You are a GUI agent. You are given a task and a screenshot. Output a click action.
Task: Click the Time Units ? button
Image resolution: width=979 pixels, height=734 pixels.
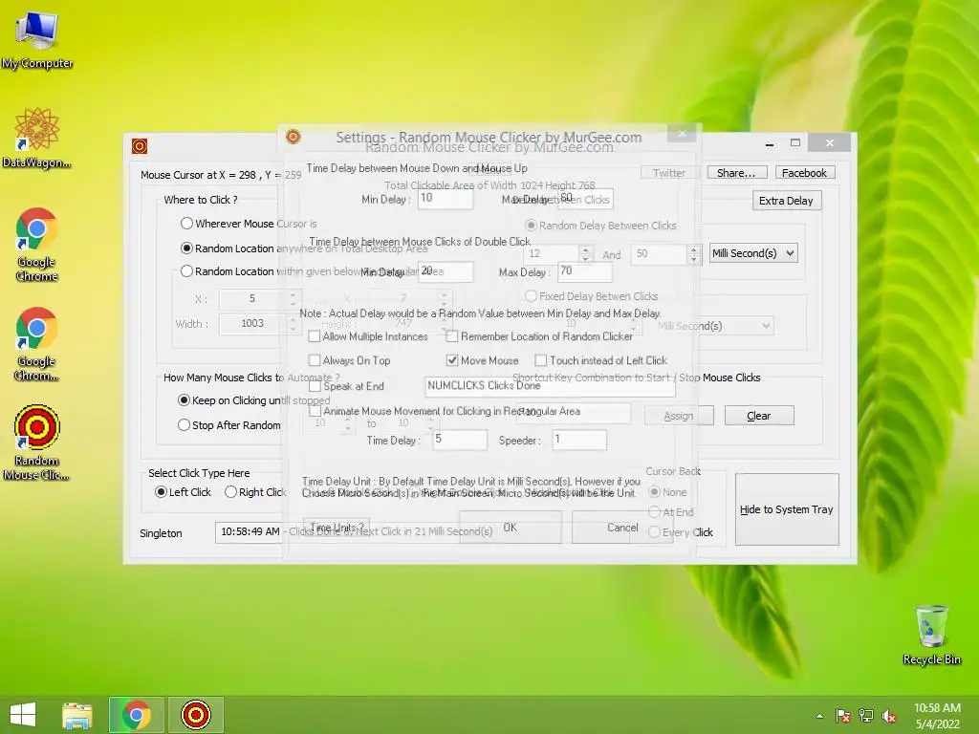tap(337, 528)
